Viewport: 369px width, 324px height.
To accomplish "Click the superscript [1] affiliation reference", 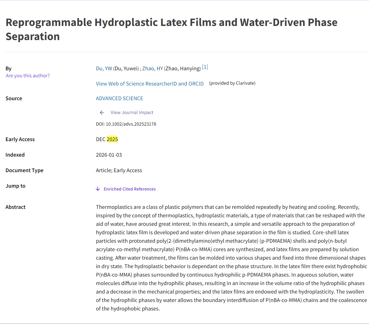I will (205, 67).
